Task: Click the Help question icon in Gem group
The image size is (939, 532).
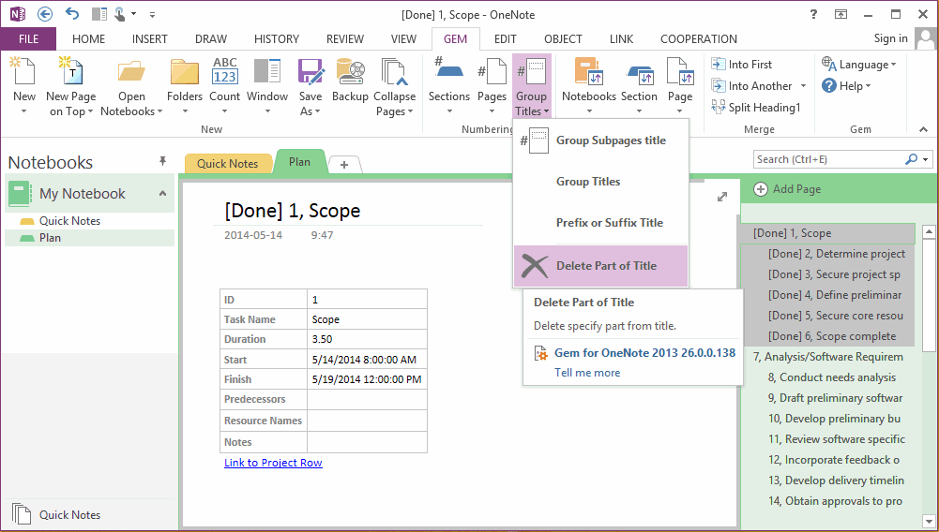Action: (829, 86)
